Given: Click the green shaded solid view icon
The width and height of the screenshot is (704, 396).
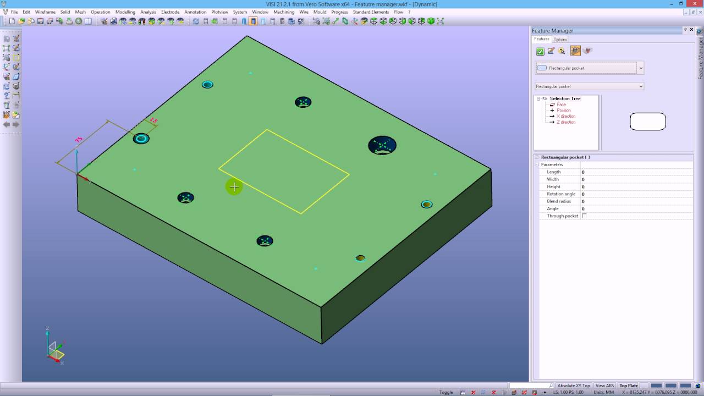Looking at the screenshot, I should [x=431, y=21].
